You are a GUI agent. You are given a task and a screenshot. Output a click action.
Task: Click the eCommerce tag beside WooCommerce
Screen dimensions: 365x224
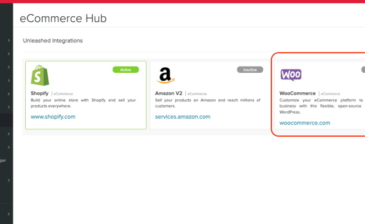(330, 94)
